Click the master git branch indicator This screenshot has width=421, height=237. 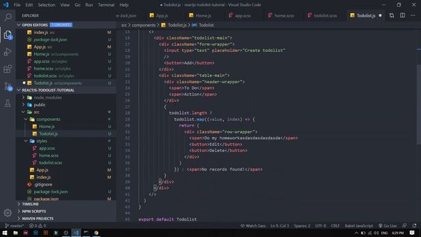[14, 226]
